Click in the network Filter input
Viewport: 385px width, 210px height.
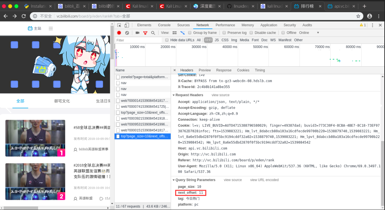click(139, 40)
